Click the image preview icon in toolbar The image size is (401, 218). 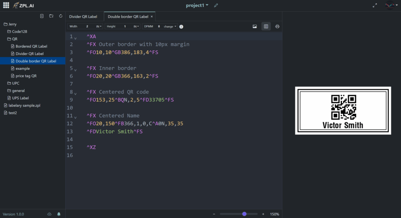coord(255,26)
